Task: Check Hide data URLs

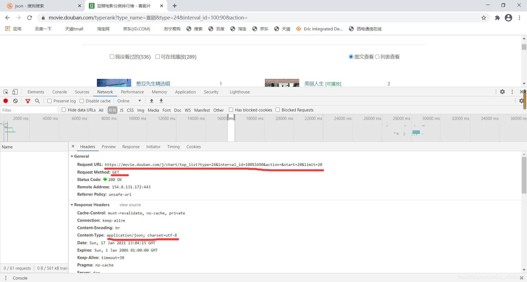Action: [x=64, y=110]
